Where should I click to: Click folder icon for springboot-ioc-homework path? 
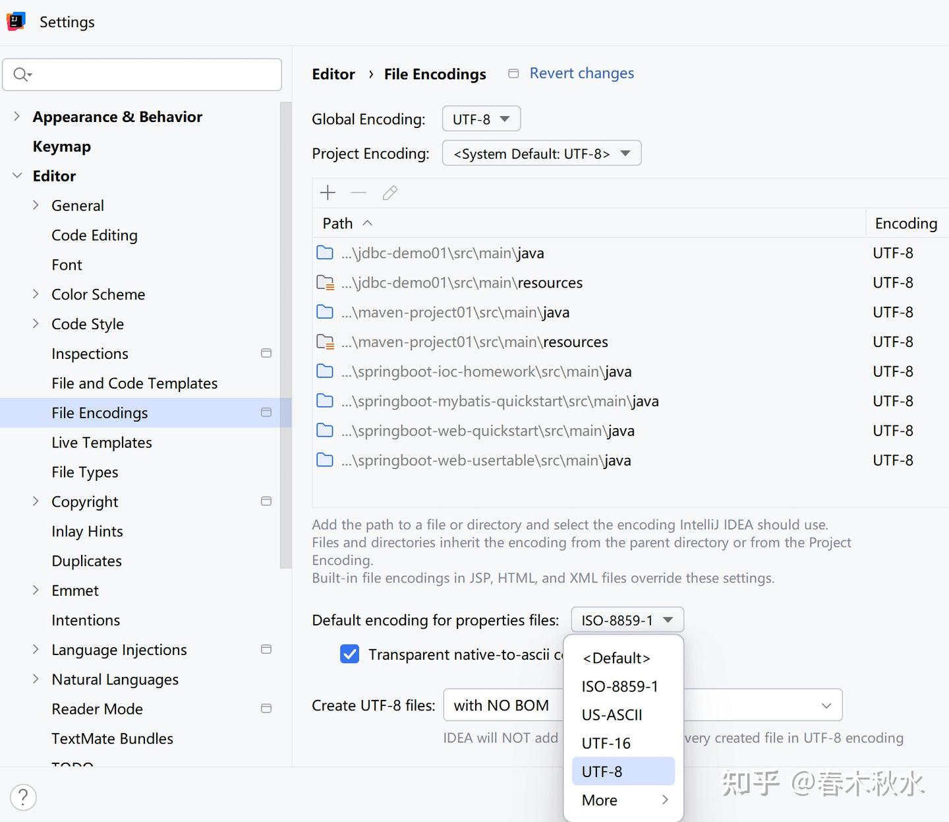(x=325, y=371)
